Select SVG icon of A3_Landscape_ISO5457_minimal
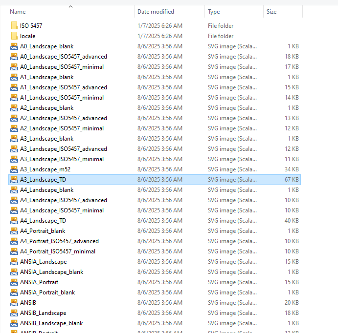 [14, 159]
